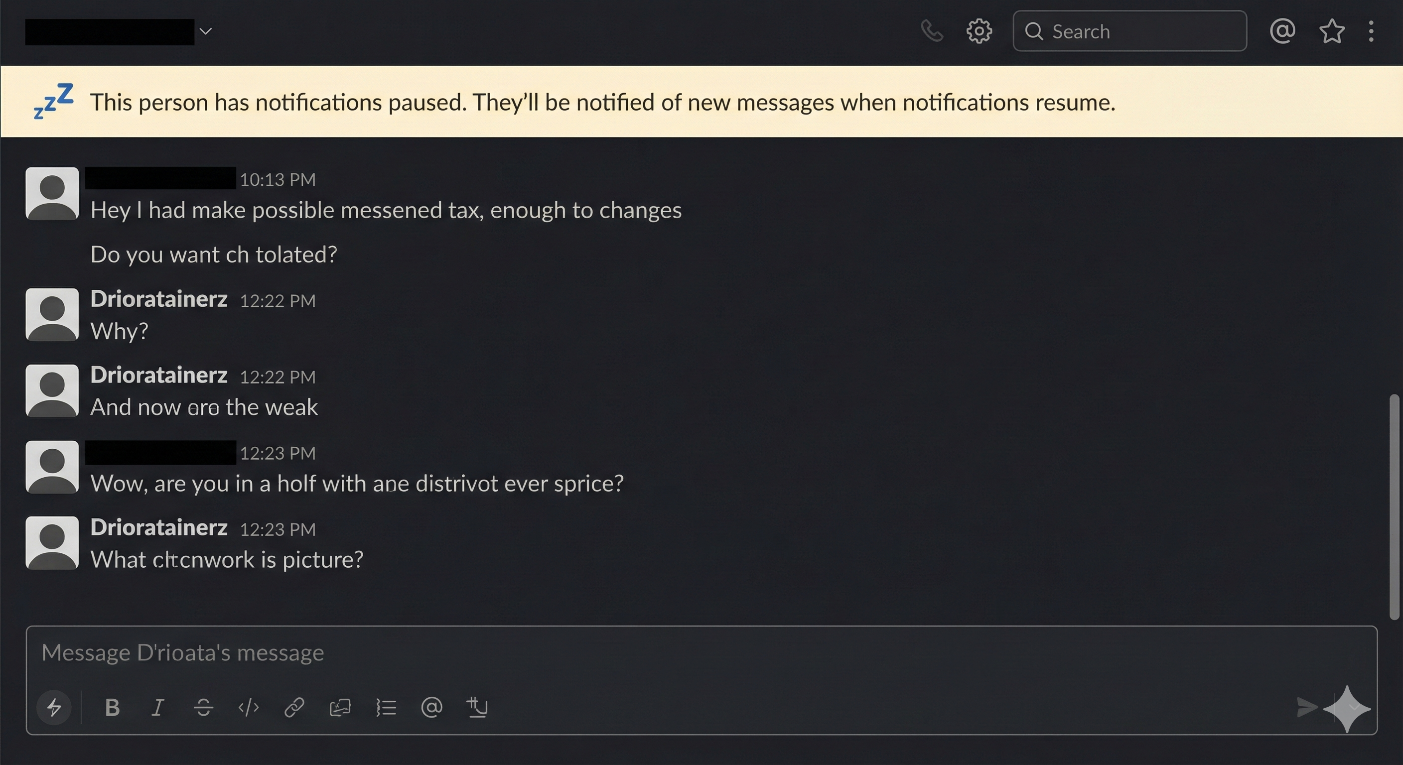The width and height of the screenshot is (1403, 765).
Task: Open the shortcuts lightning bolt menu
Action: (54, 707)
